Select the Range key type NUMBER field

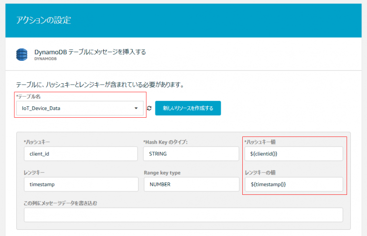click(x=192, y=184)
